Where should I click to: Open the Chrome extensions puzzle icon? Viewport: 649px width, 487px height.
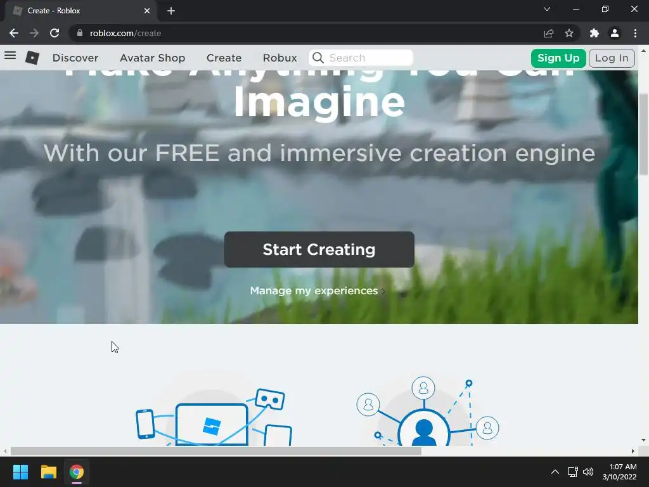click(x=594, y=33)
